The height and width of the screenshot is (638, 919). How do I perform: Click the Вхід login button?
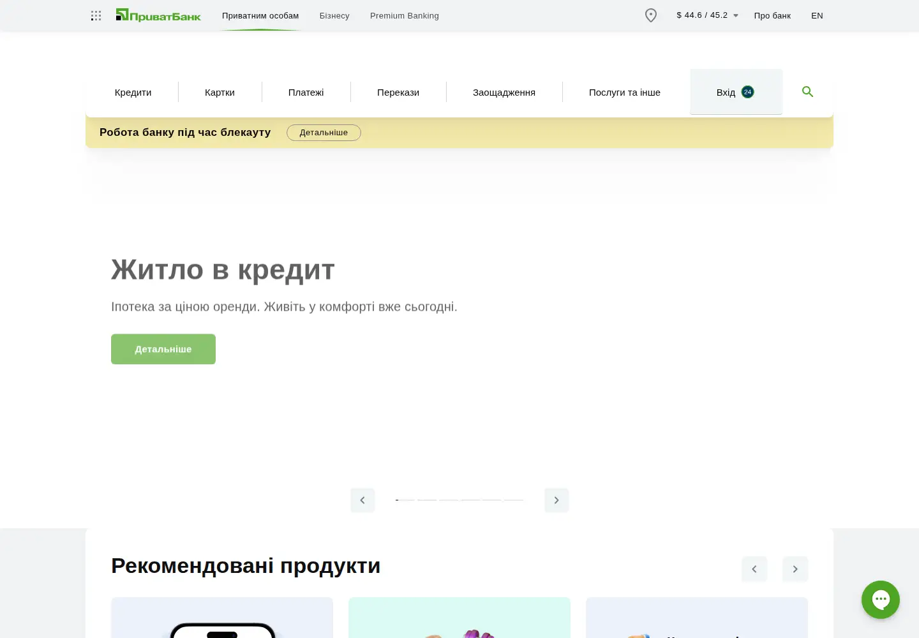point(736,92)
